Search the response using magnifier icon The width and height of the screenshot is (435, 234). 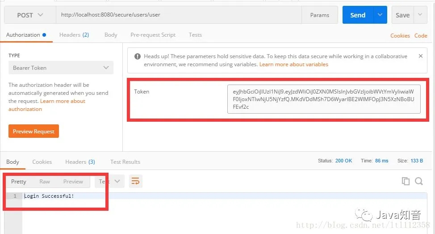click(x=419, y=181)
